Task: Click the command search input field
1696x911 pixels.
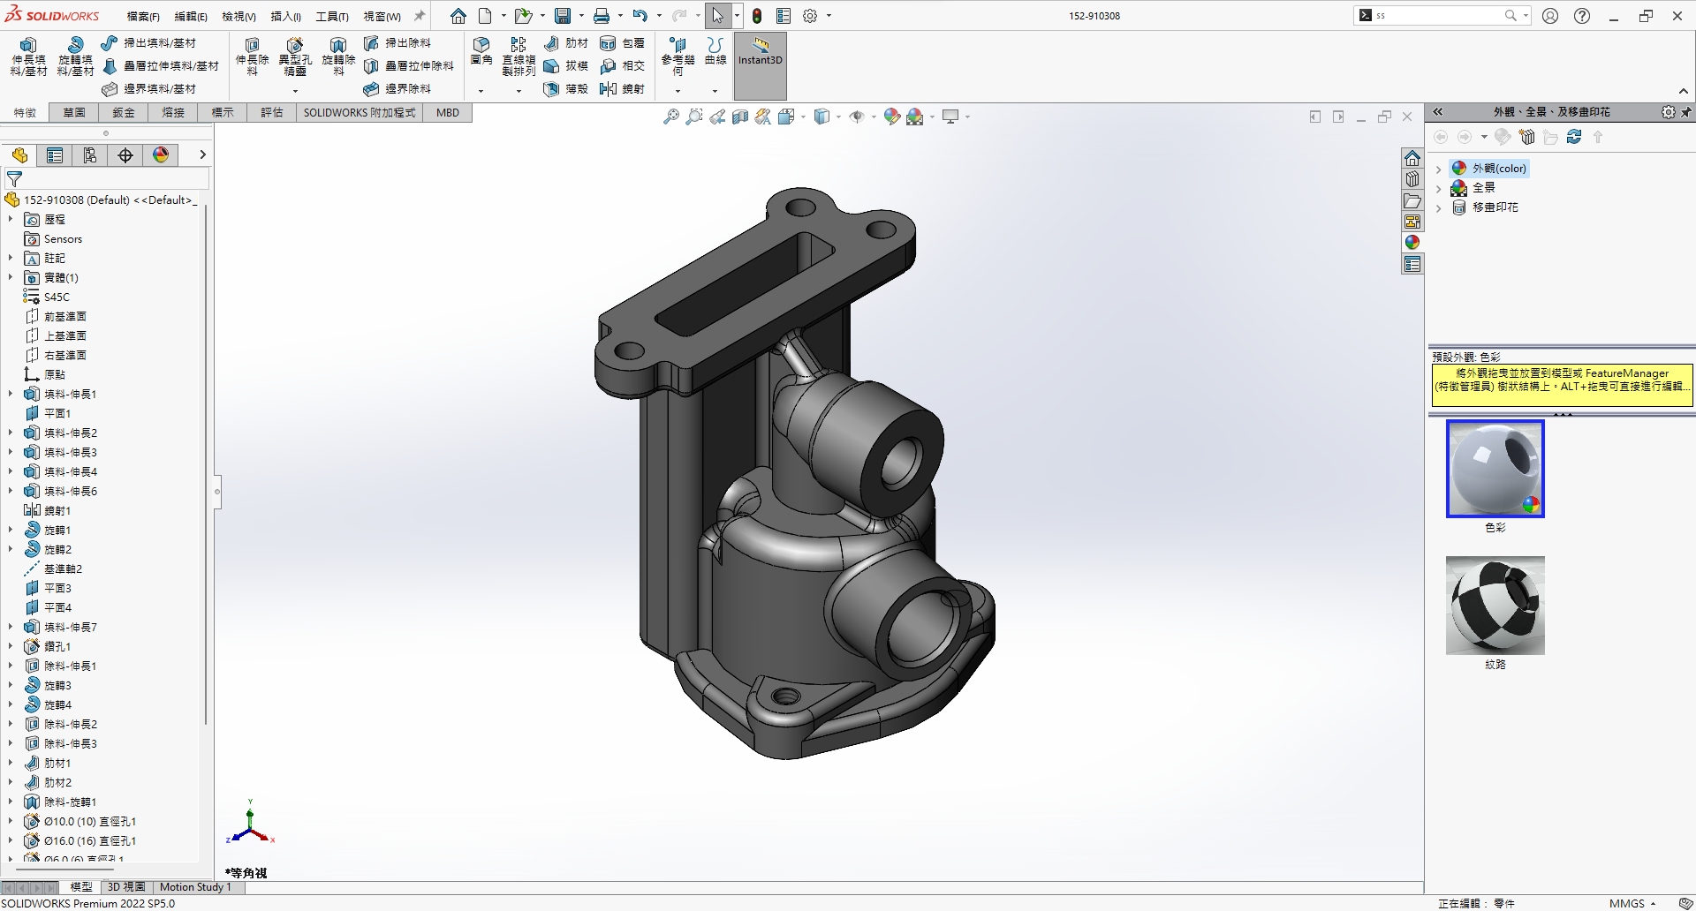Action: (x=1438, y=16)
